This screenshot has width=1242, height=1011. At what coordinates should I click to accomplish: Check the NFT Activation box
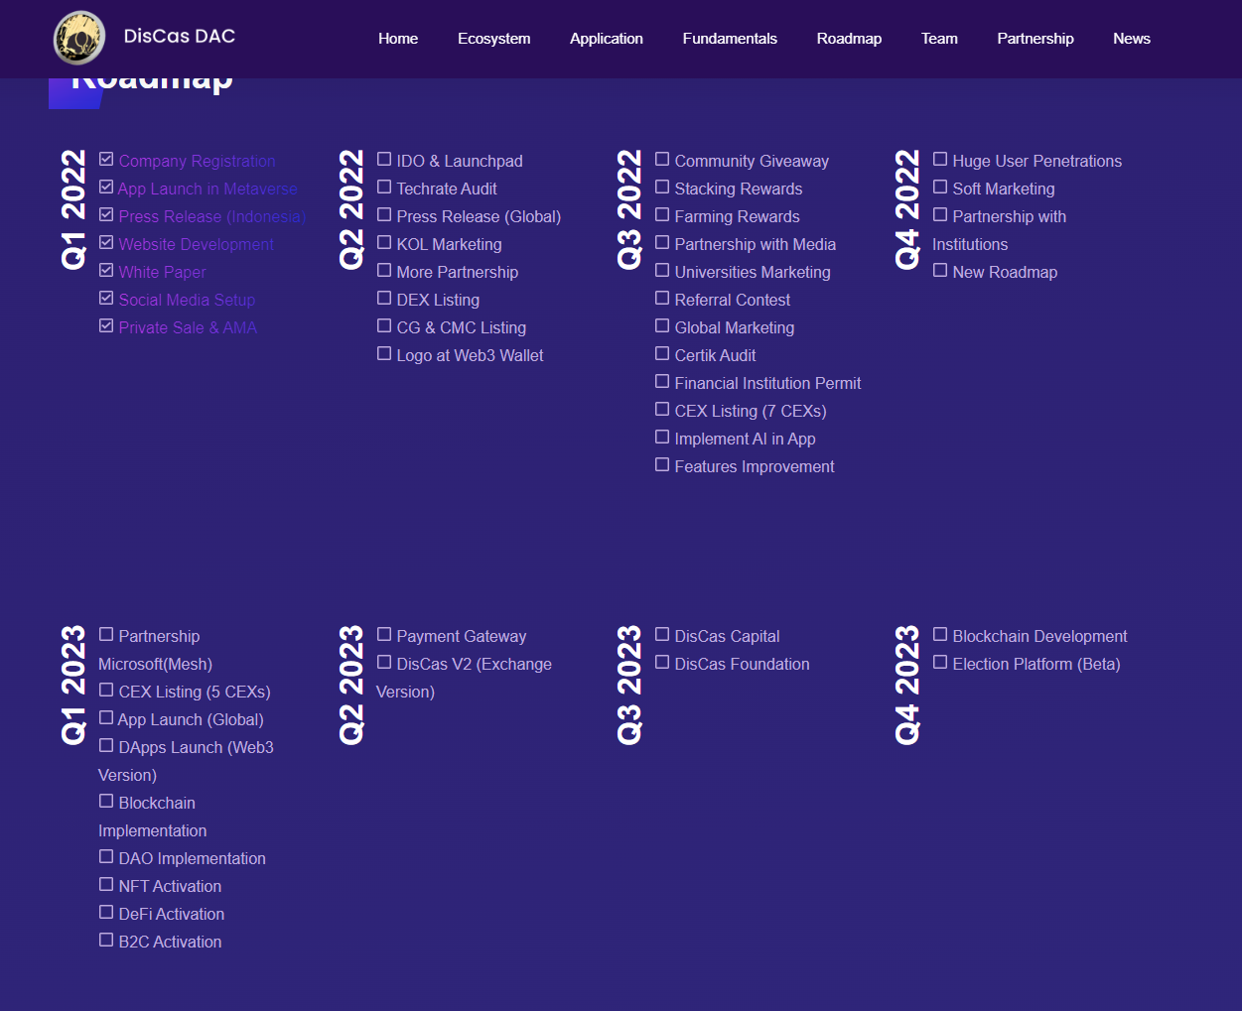(106, 884)
